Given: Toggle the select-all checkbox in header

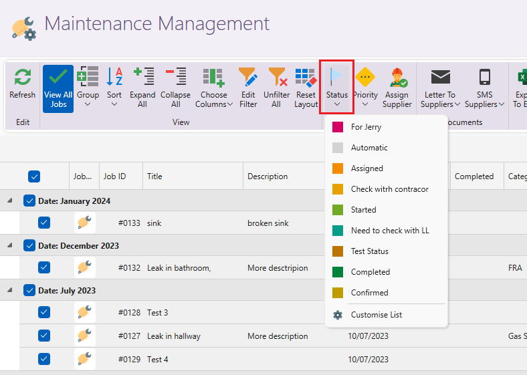Looking at the screenshot, I should (34, 176).
